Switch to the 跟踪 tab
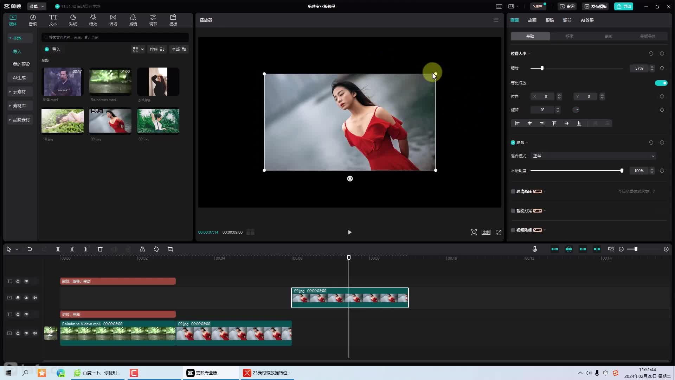Screen dimensions: 675x380 coord(549,20)
